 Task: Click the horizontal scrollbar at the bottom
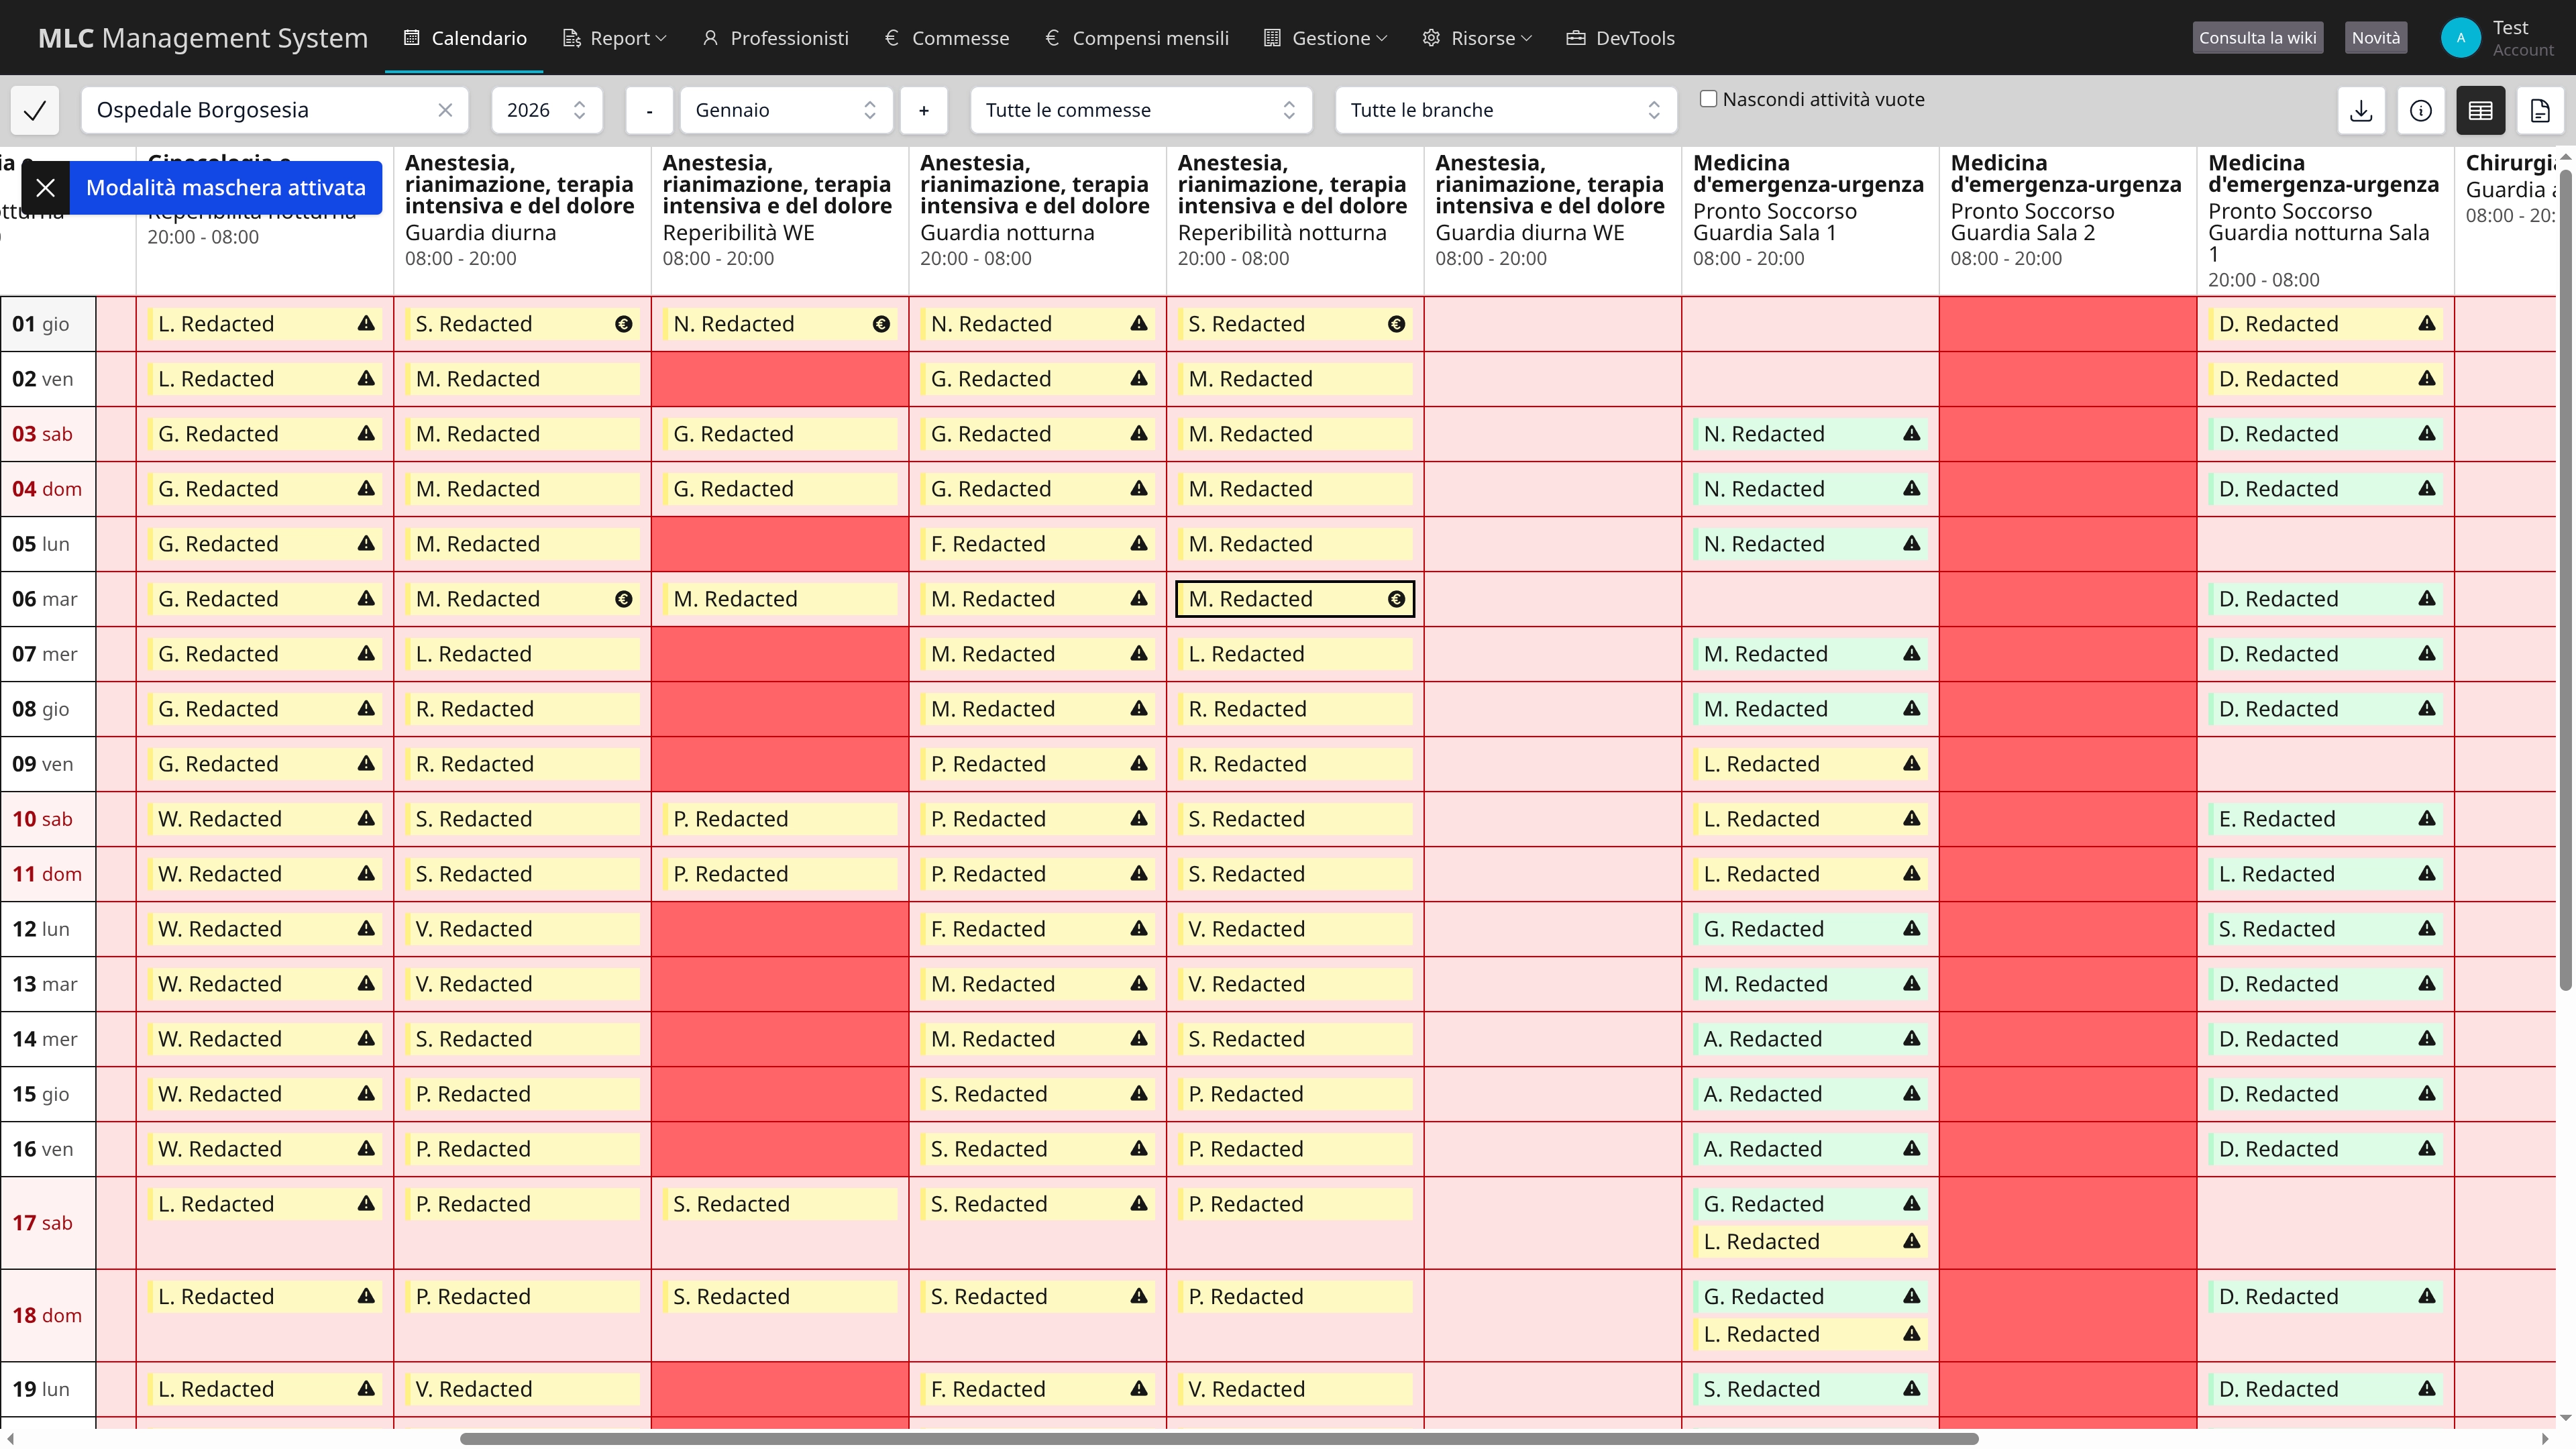coord(1218,1438)
